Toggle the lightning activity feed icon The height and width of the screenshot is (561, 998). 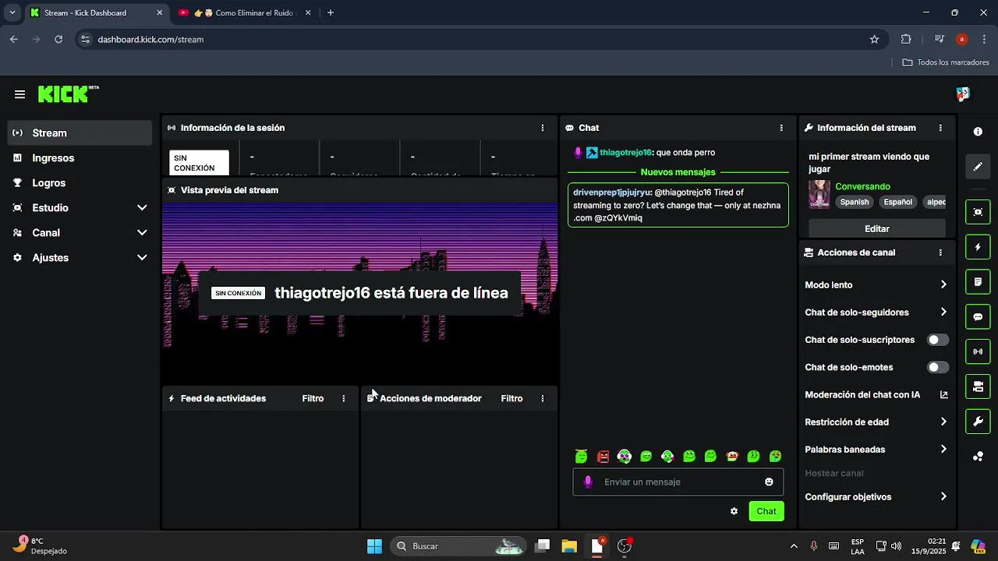(978, 247)
